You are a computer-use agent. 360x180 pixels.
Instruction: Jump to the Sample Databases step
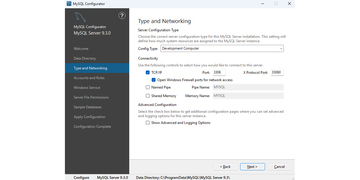(88, 107)
